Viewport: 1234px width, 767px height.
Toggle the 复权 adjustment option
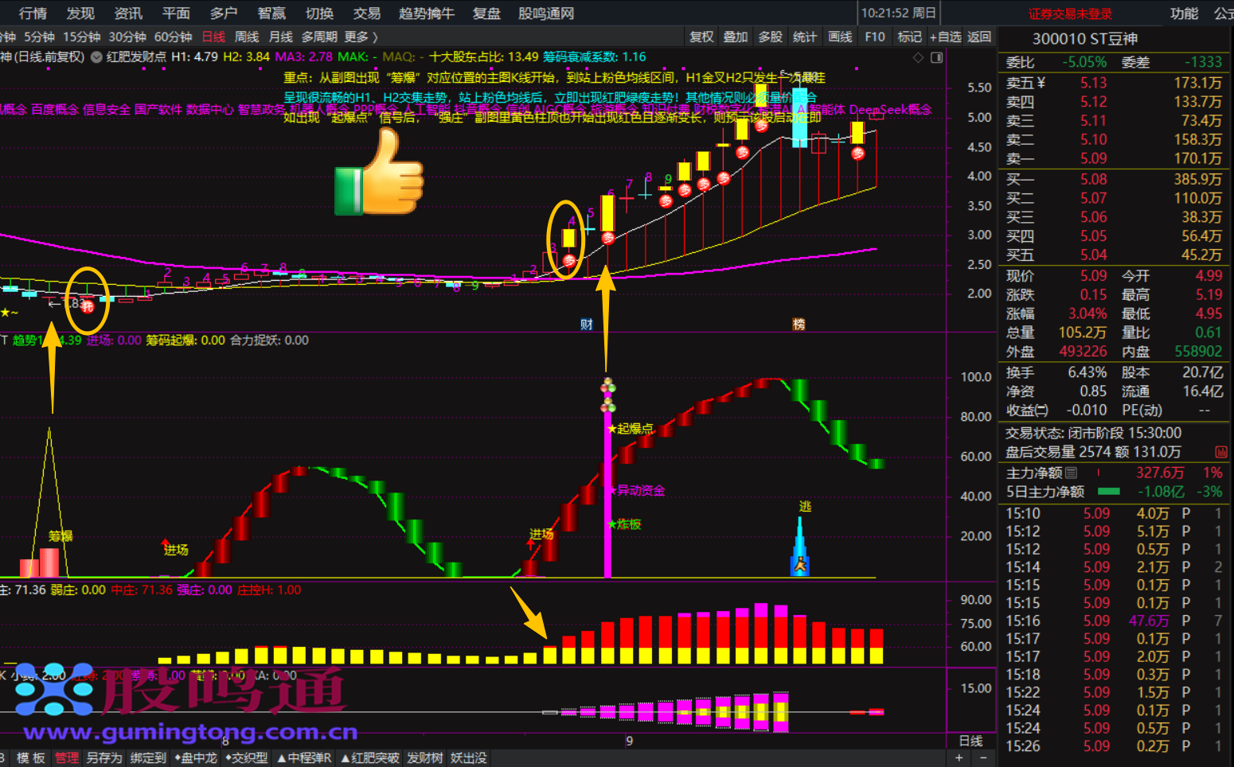[701, 37]
